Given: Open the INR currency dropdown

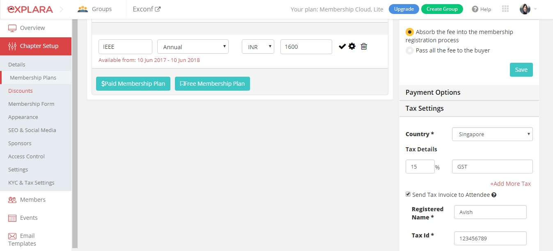Looking at the screenshot, I should tap(258, 47).
